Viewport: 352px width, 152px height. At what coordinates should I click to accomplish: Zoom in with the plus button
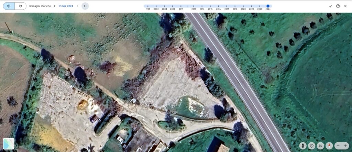tap(345, 145)
